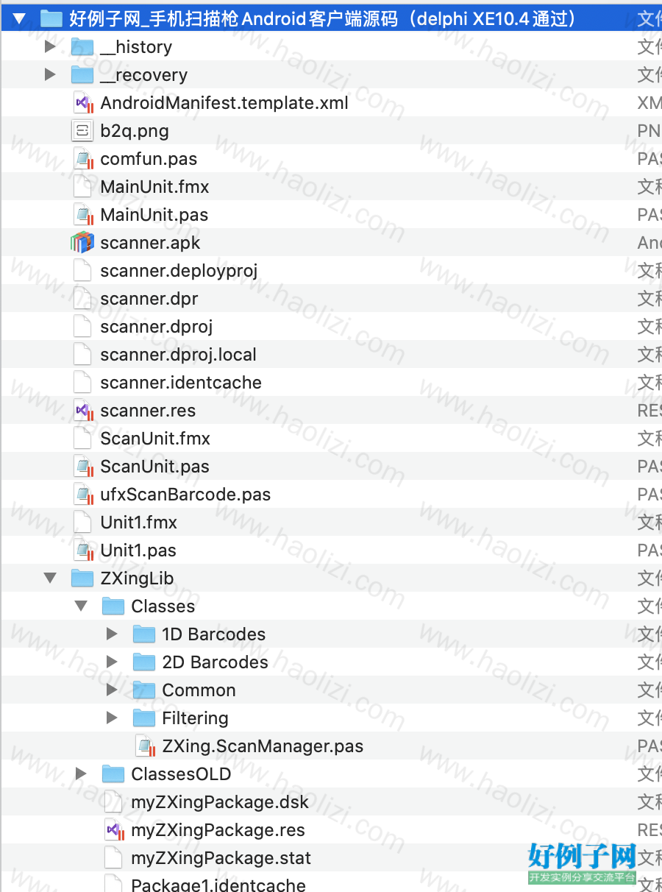The width and height of the screenshot is (662, 892).
Task: Click the Unit1.pas file icon
Action: (x=83, y=551)
